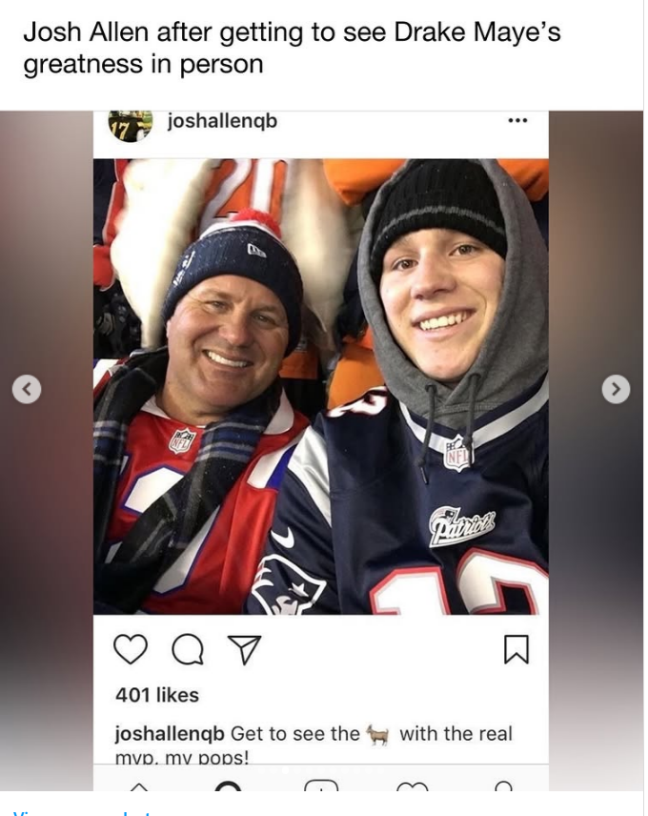648x816 pixels.
Task: Open the joshallenqb profile avatar
Action: tap(130, 126)
